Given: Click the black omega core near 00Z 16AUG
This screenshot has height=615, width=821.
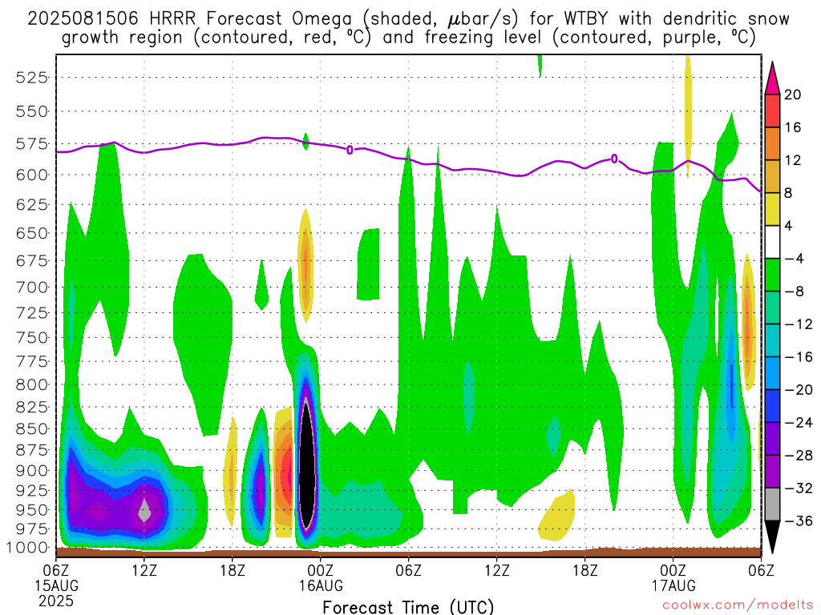Looking at the screenshot, I should (307, 467).
